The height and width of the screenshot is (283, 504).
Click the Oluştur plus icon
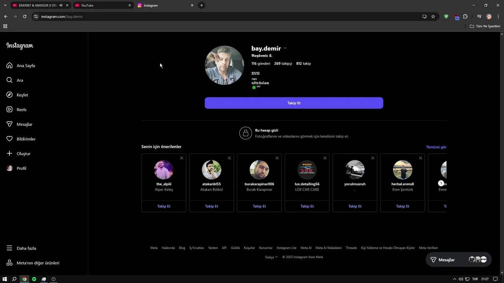(9, 153)
